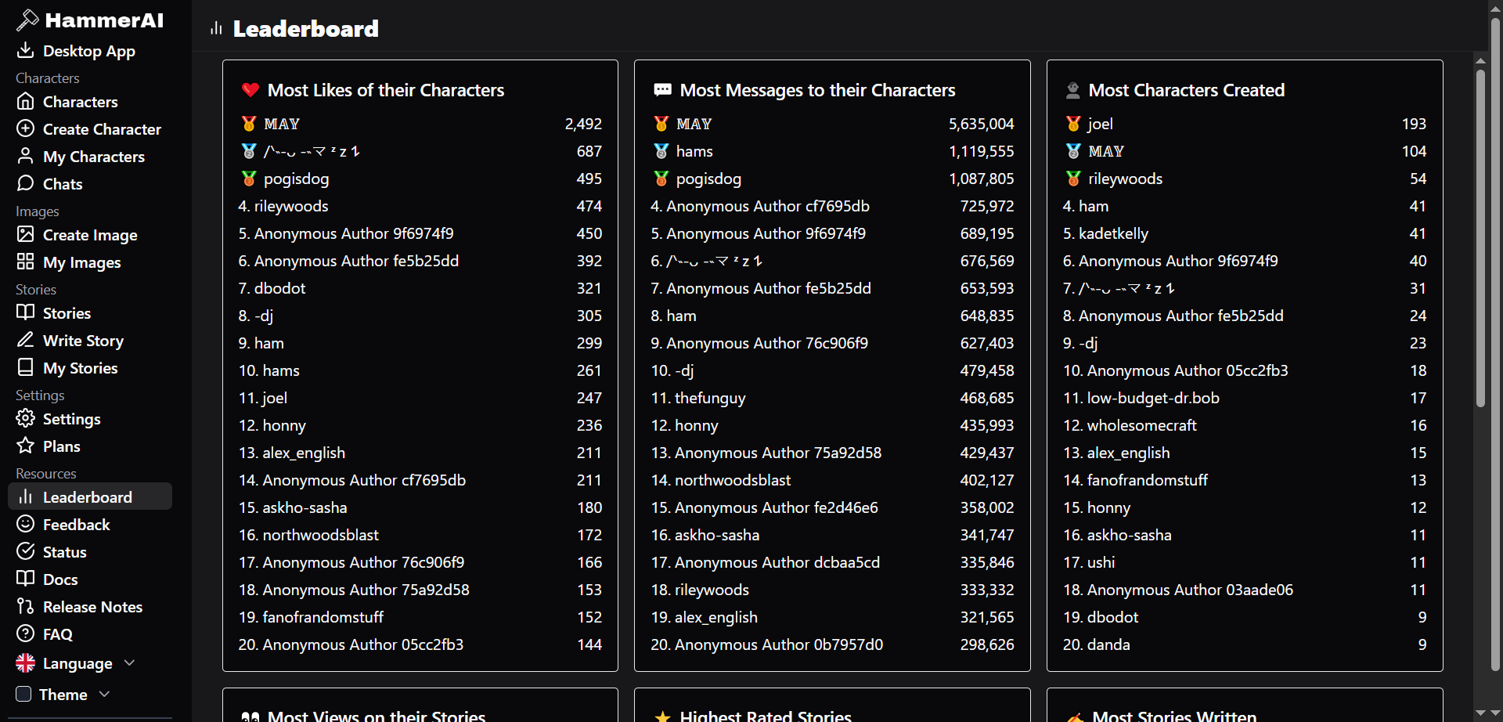
Task: Click "17. ushi" entry
Action: tap(1089, 562)
